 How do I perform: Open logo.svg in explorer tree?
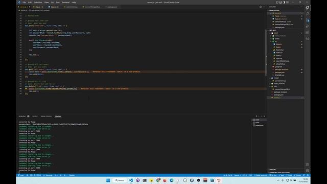tap(279, 58)
